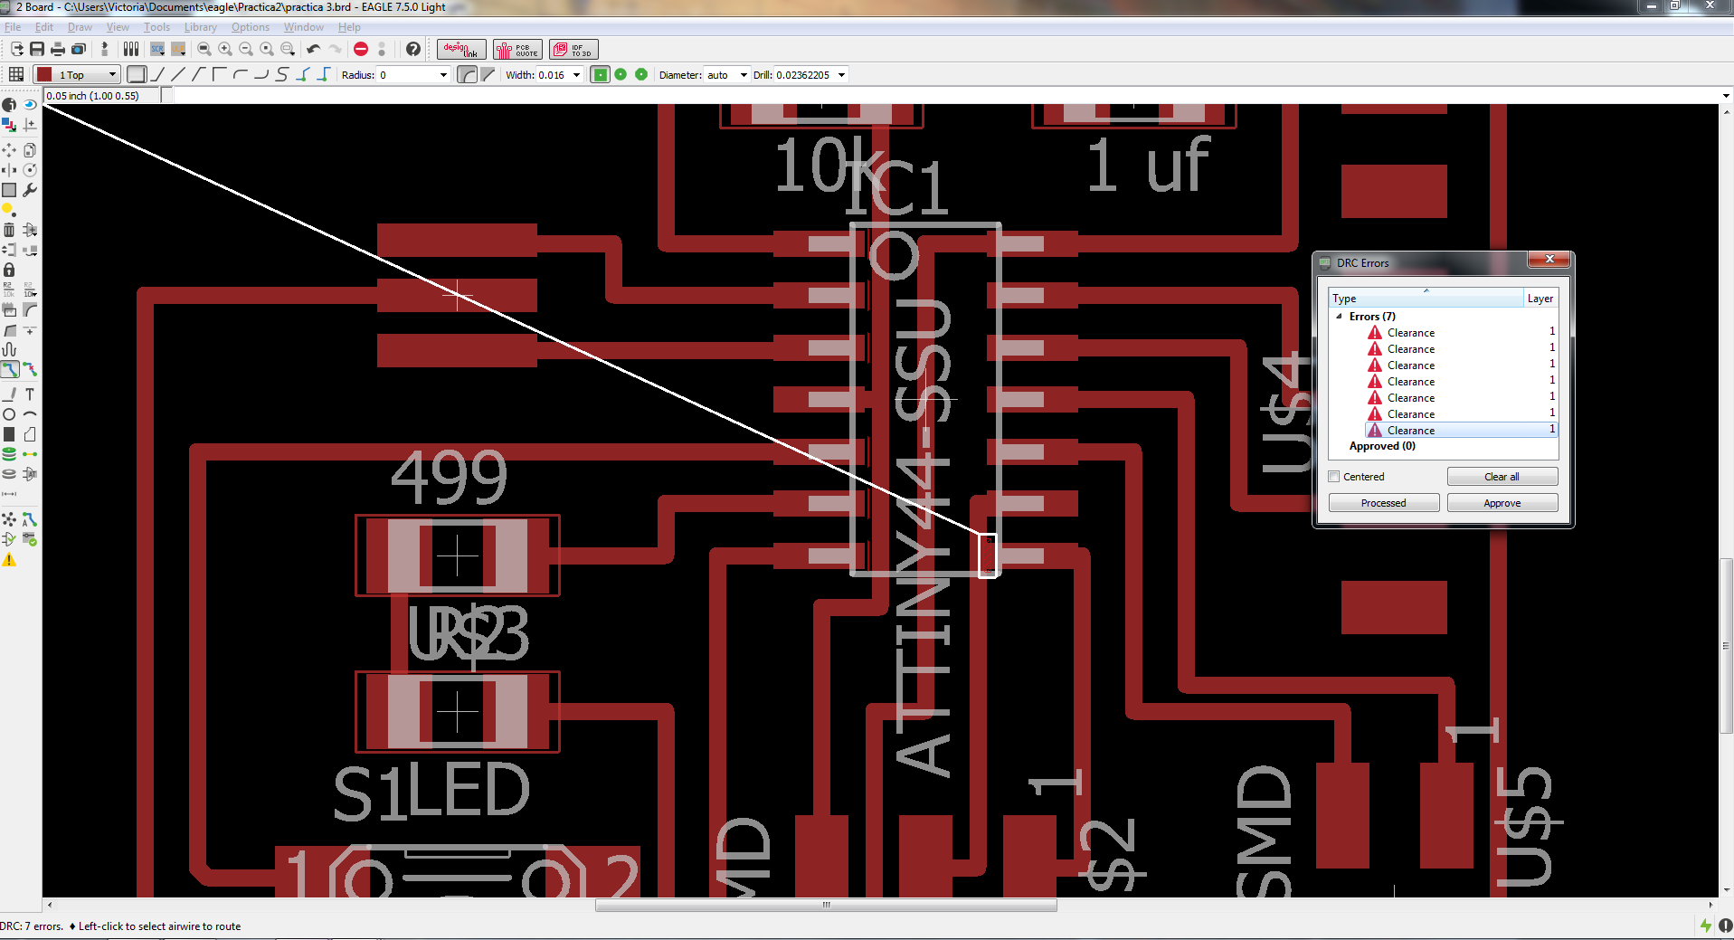Open the Edit menu

click(x=43, y=27)
